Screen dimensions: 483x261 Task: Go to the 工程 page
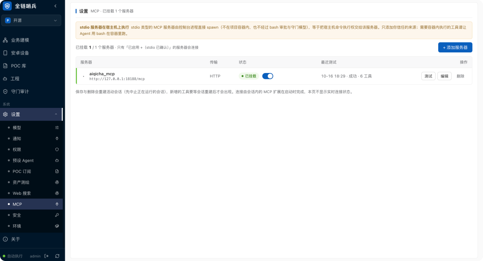31,79
